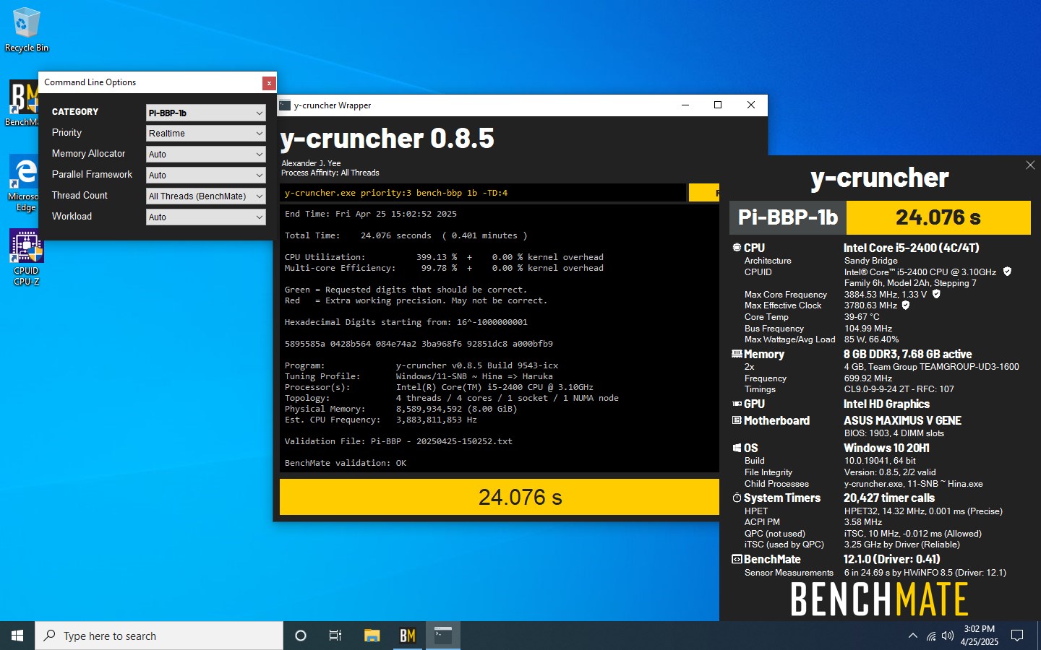The width and height of the screenshot is (1041, 650).
Task: Click the Validation File line in console
Action: tap(398, 441)
